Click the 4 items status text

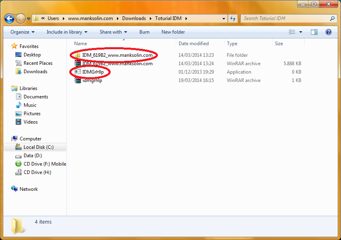pyautogui.click(x=43, y=222)
